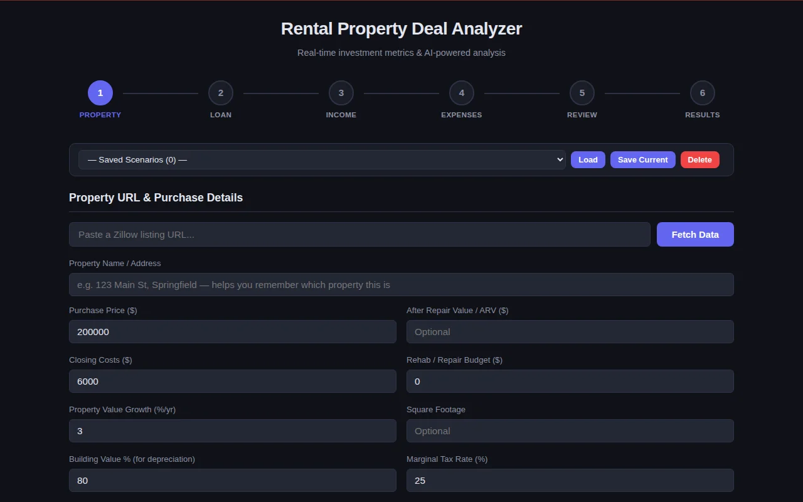Screen dimensions: 803x502
Task: Go to step 1 Property circle
Action: (x=100, y=93)
